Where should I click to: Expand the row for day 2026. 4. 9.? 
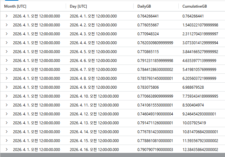pyautogui.click(x=7, y=87)
